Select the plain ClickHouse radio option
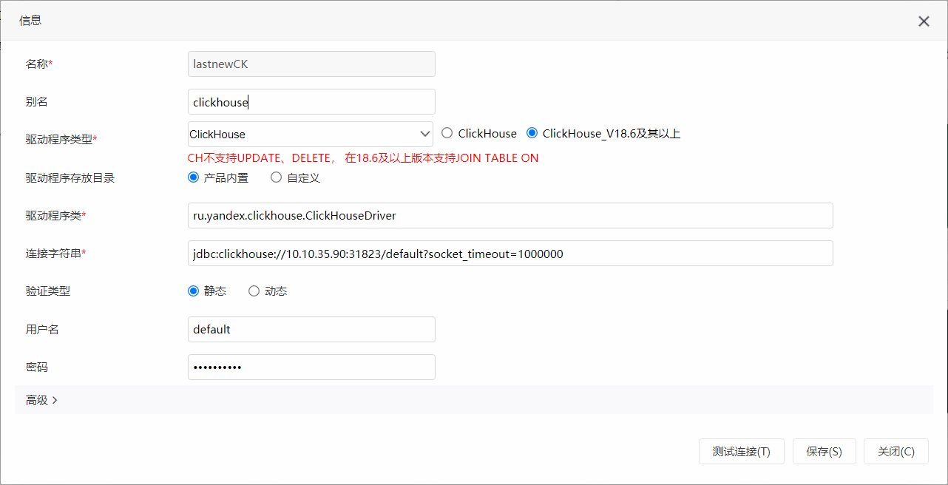This screenshot has width=948, height=485. click(447, 133)
